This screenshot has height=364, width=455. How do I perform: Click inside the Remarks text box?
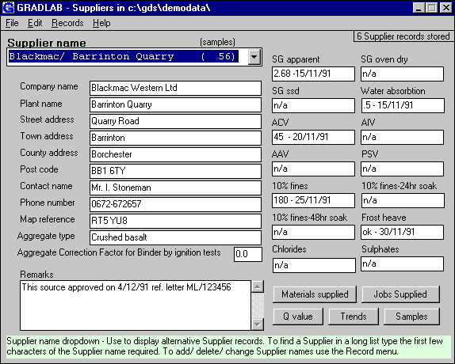point(136,305)
